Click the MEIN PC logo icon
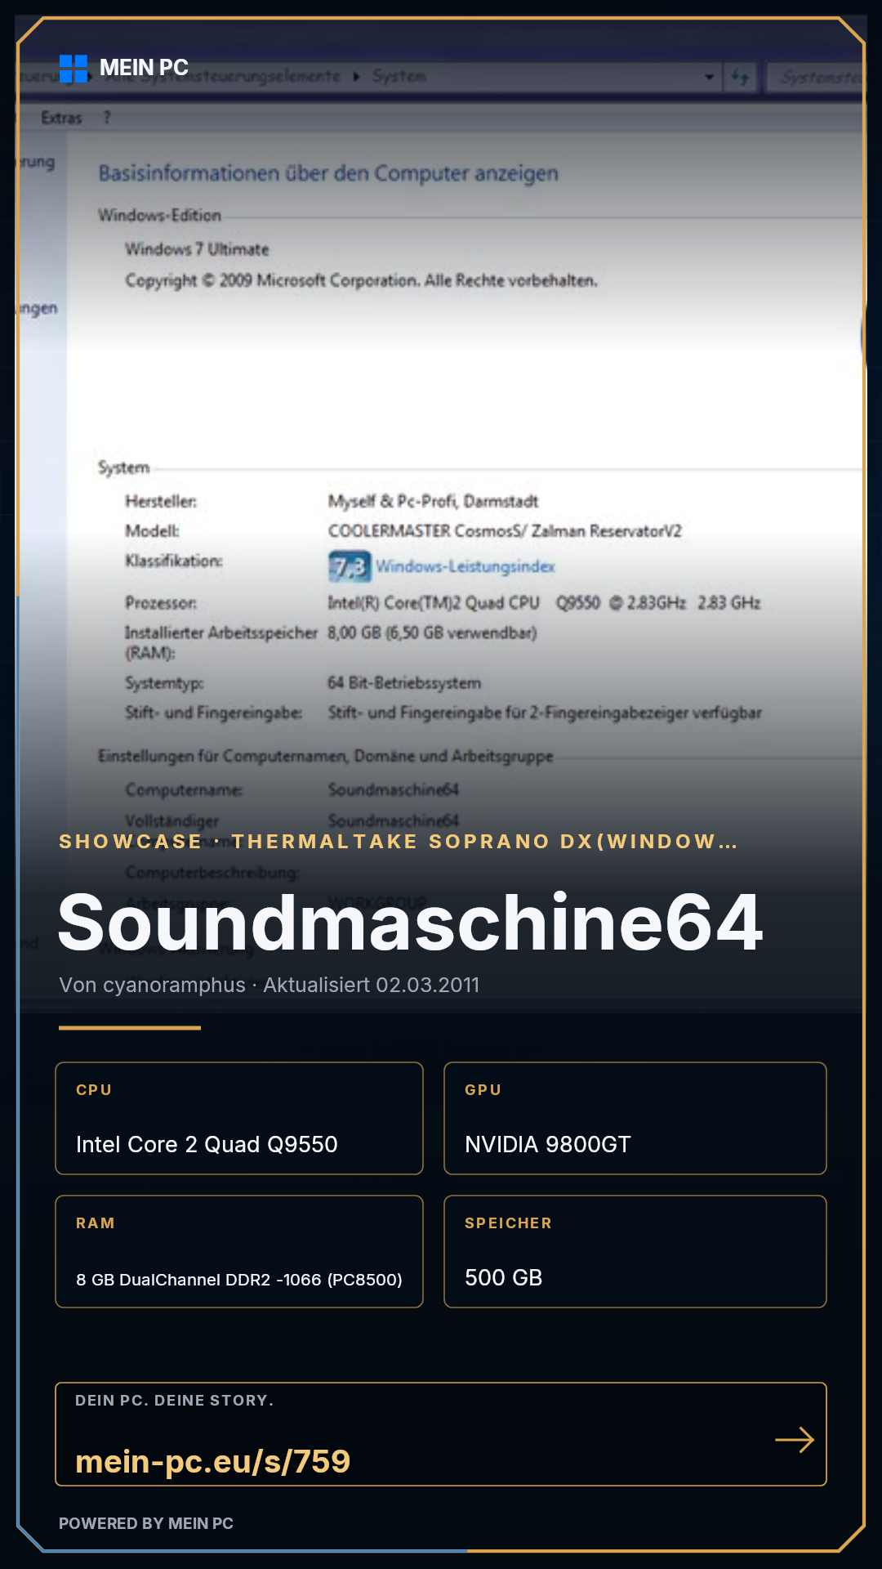 [73, 69]
